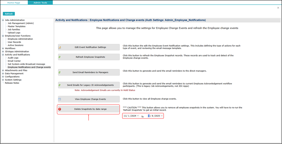This screenshot has width=282, height=144.
Task: Expand the Data Management tree node
Action: coord(3,74)
